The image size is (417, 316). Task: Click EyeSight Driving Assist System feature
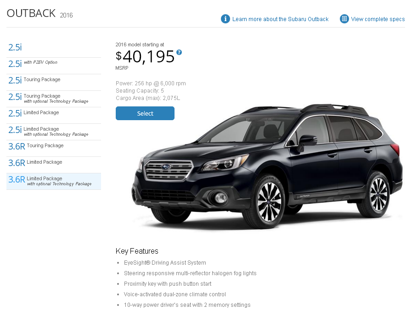(165, 263)
